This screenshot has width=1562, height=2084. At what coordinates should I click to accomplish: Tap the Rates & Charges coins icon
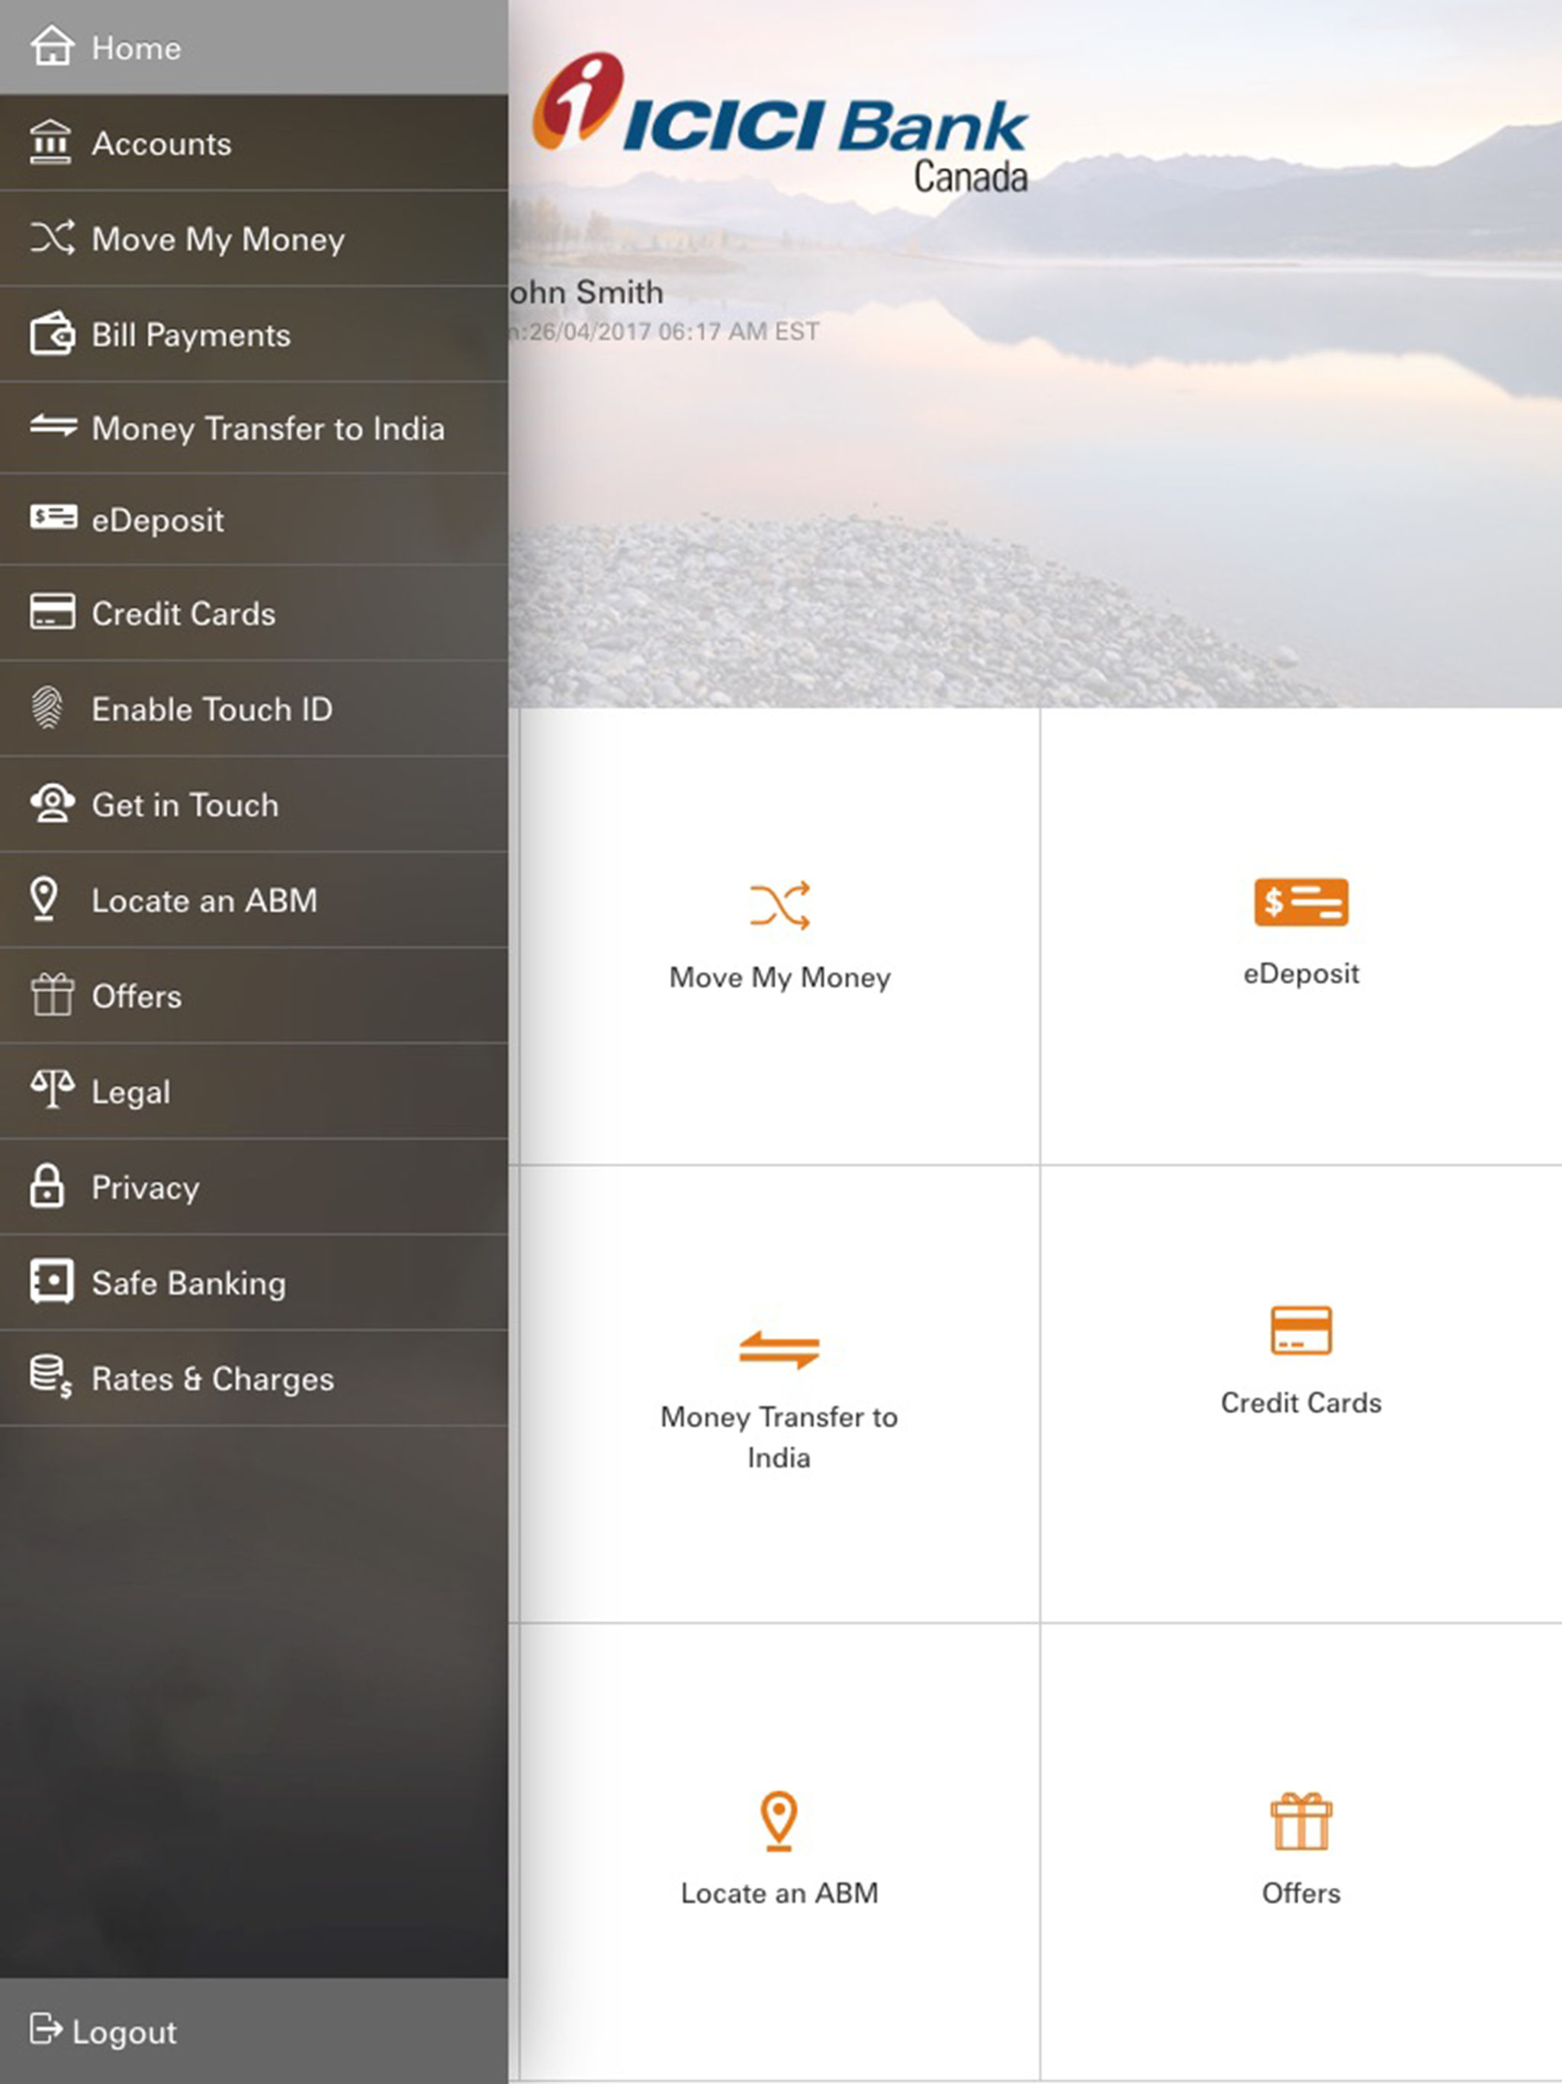coord(51,1376)
